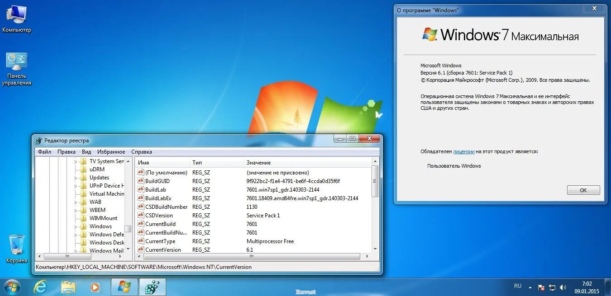Expand the Windows Mail key arrow
Image resolution: width=611 pixels, height=296 pixels.
76,251
